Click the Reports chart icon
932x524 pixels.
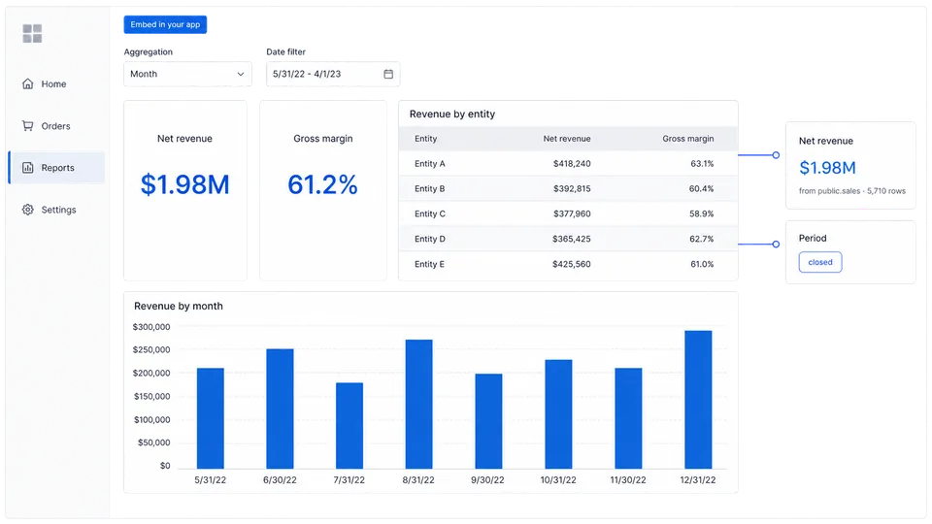coord(28,168)
